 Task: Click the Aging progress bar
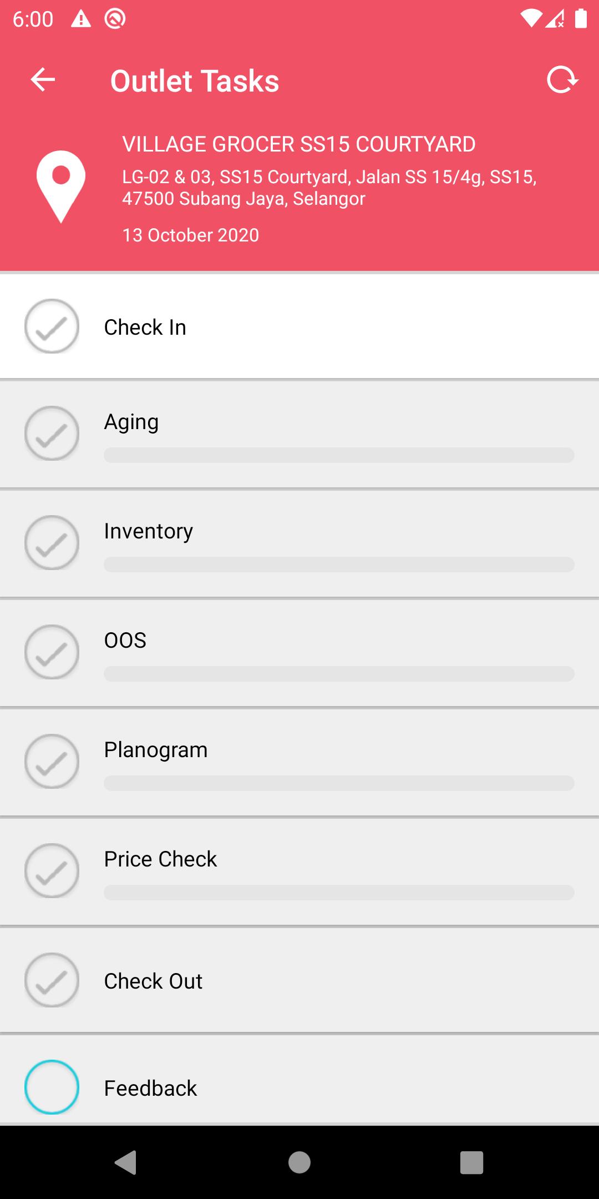pyautogui.click(x=339, y=455)
